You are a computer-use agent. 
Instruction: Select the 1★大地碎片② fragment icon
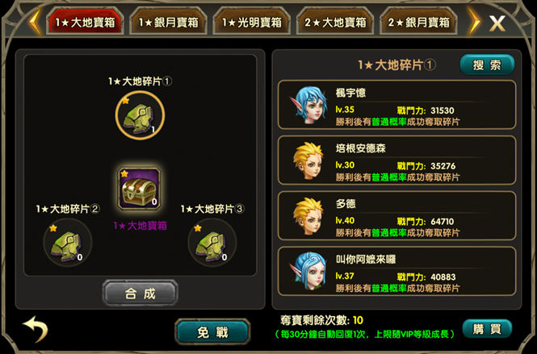(x=68, y=243)
